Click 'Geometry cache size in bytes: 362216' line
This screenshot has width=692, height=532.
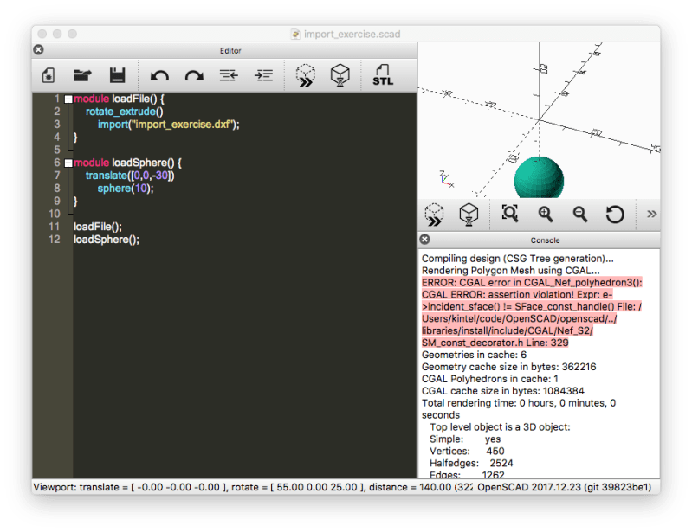(x=509, y=367)
